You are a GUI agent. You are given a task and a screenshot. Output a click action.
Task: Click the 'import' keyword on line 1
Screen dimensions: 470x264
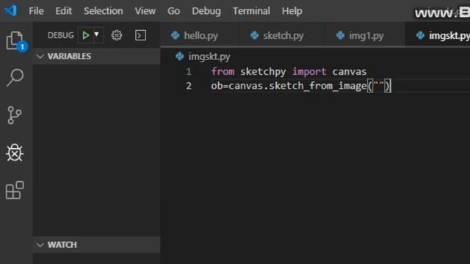pos(309,72)
